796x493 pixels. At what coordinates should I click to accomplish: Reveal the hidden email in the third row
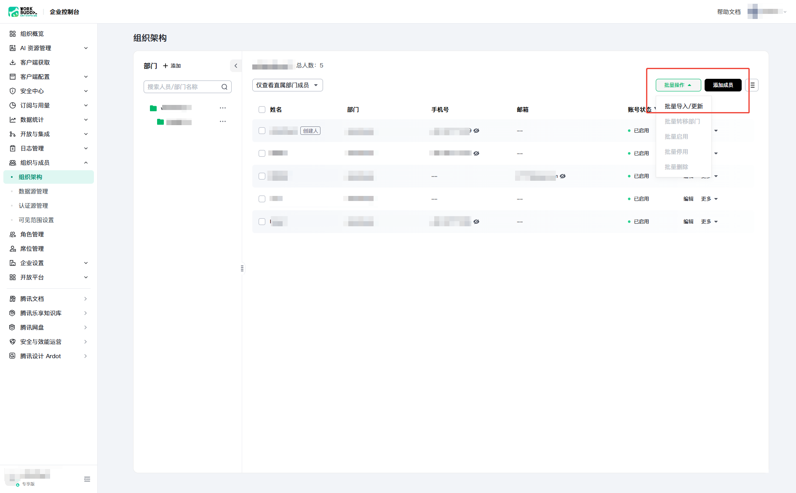[x=563, y=176]
